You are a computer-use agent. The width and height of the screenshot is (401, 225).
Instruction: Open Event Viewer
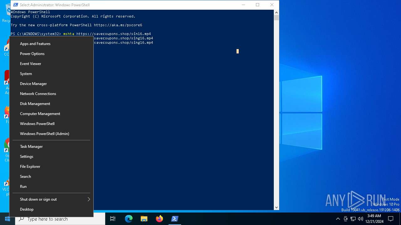pyautogui.click(x=51, y=64)
